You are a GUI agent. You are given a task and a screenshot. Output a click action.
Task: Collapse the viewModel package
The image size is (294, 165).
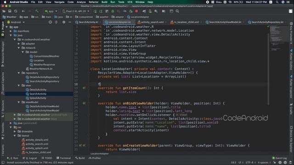point(19,102)
